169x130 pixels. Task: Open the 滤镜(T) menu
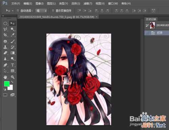click(88, 4)
